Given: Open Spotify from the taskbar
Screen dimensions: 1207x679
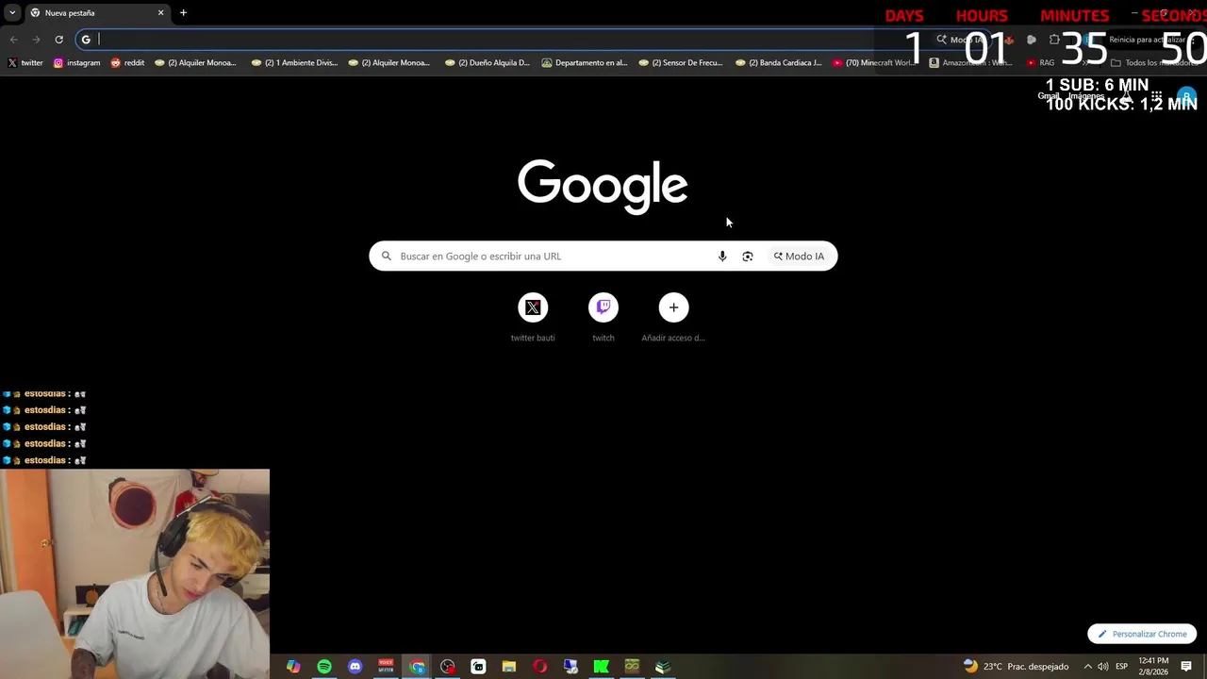Looking at the screenshot, I should click(x=324, y=667).
